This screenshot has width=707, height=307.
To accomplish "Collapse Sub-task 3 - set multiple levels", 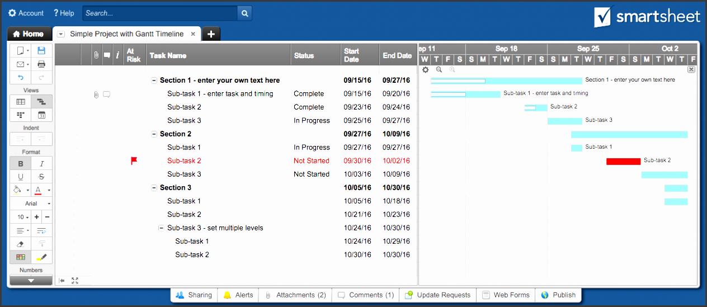I will tap(161, 228).
